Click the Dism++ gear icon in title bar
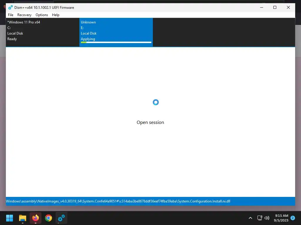 (x=11, y=7)
